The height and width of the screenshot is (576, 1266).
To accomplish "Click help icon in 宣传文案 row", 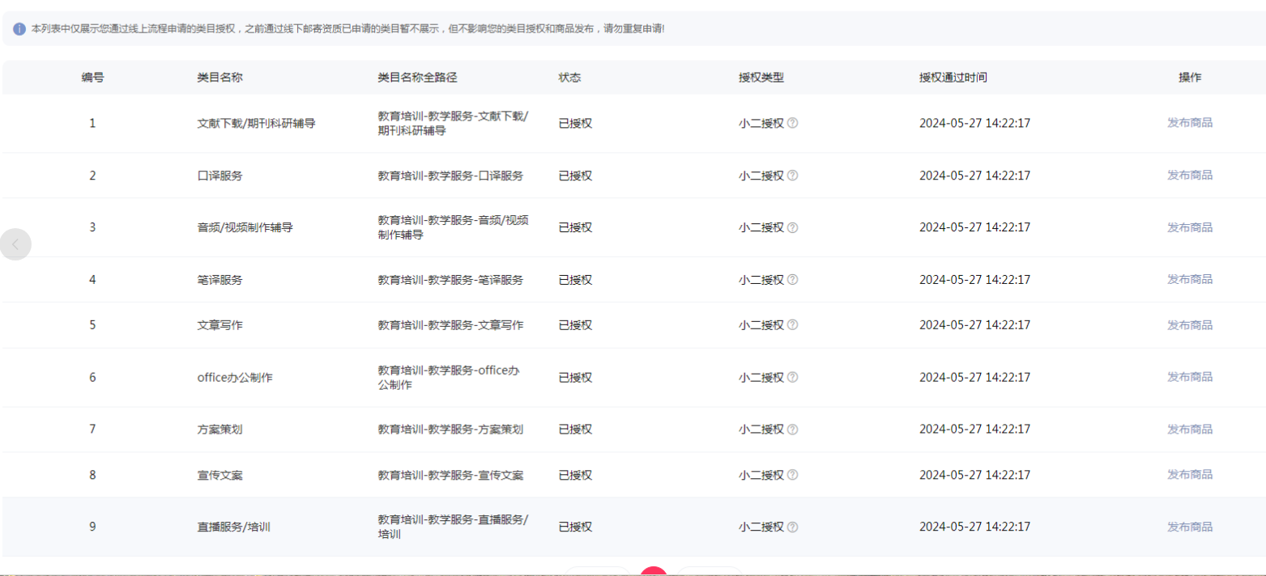I will tap(792, 475).
